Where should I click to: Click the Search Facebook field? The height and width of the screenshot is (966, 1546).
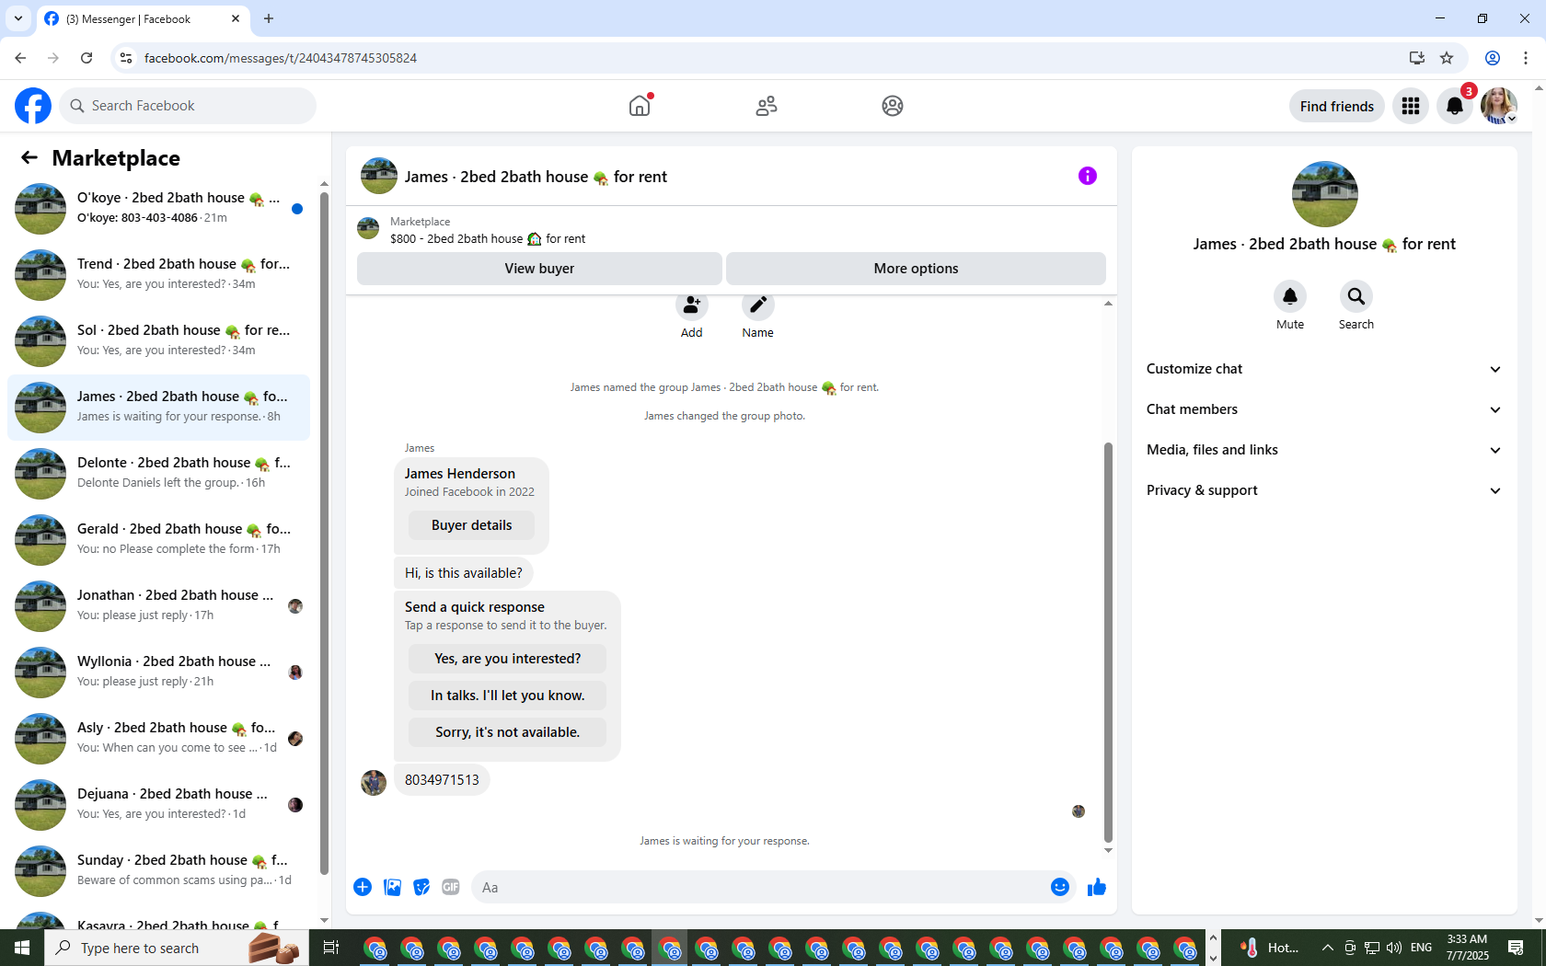(188, 106)
